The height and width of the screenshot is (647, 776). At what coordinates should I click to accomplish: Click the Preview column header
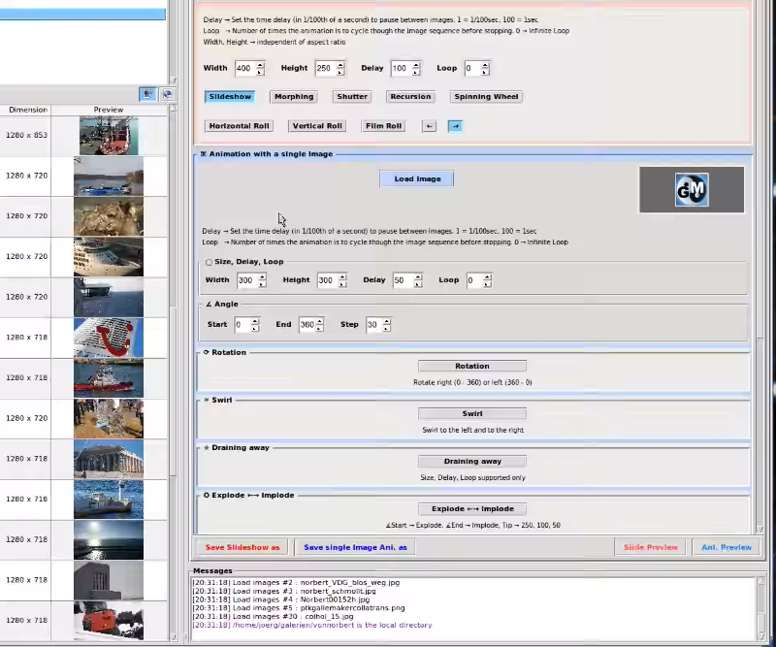click(x=109, y=110)
